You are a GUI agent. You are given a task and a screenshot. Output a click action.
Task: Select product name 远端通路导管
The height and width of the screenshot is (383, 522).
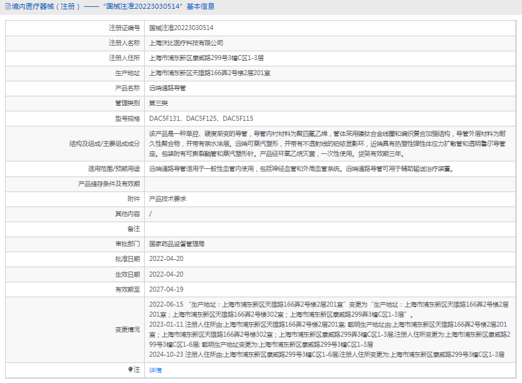point(167,88)
